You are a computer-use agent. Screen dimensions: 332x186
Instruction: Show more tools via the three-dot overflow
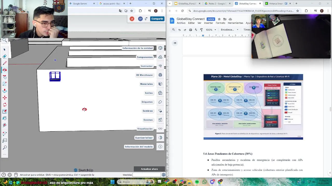4,154
